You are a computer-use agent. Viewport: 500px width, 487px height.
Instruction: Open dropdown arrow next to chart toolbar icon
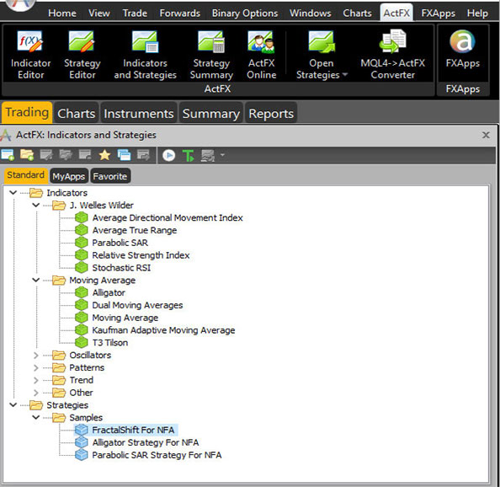coord(222,155)
